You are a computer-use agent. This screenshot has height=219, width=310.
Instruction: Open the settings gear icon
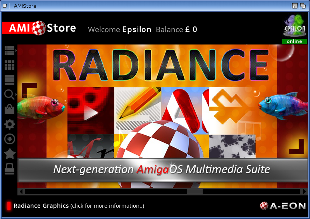(9, 124)
